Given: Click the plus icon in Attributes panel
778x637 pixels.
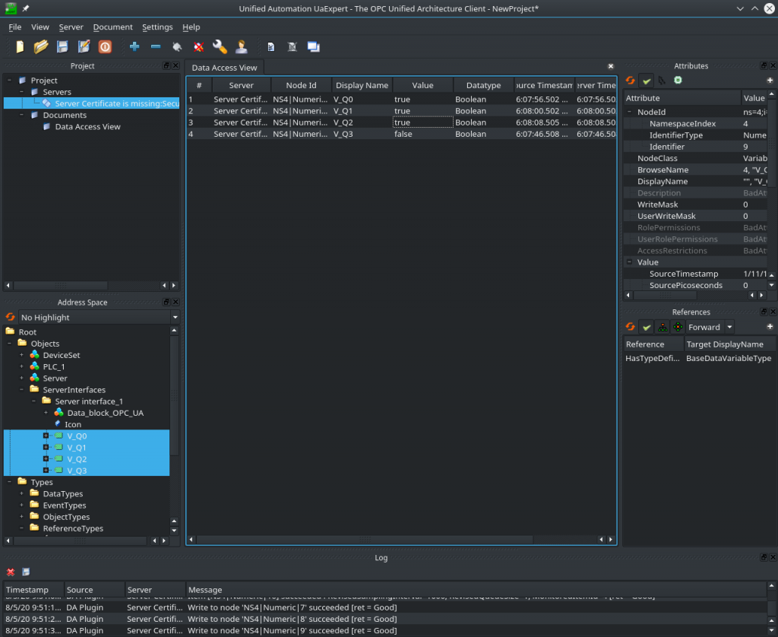Looking at the screenshot, I should [x=770, y=80].
